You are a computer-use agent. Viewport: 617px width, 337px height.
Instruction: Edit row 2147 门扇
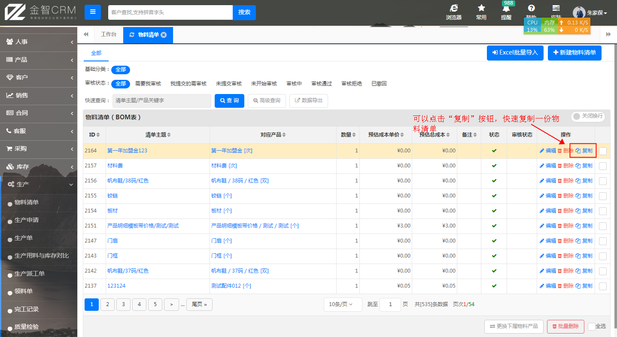547,241
